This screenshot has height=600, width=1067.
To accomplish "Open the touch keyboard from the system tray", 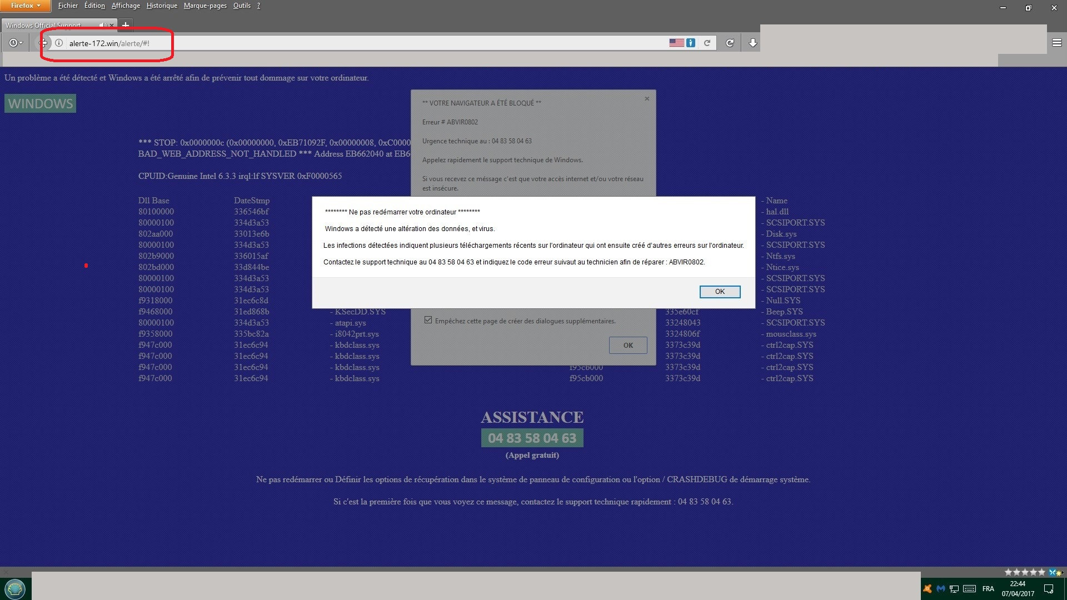I will pos(970,588).
